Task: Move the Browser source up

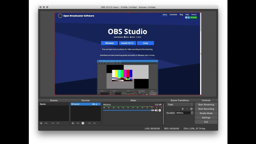Action: click(x=89, y=123)
